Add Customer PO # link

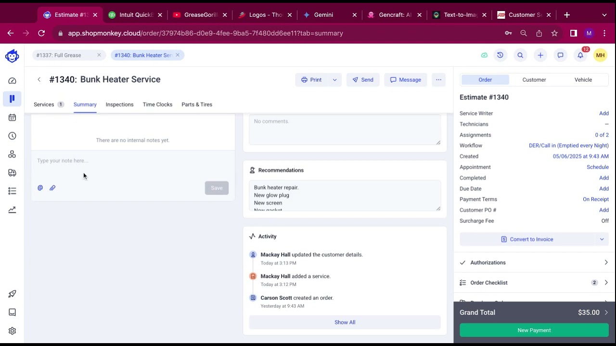[604, 210]
